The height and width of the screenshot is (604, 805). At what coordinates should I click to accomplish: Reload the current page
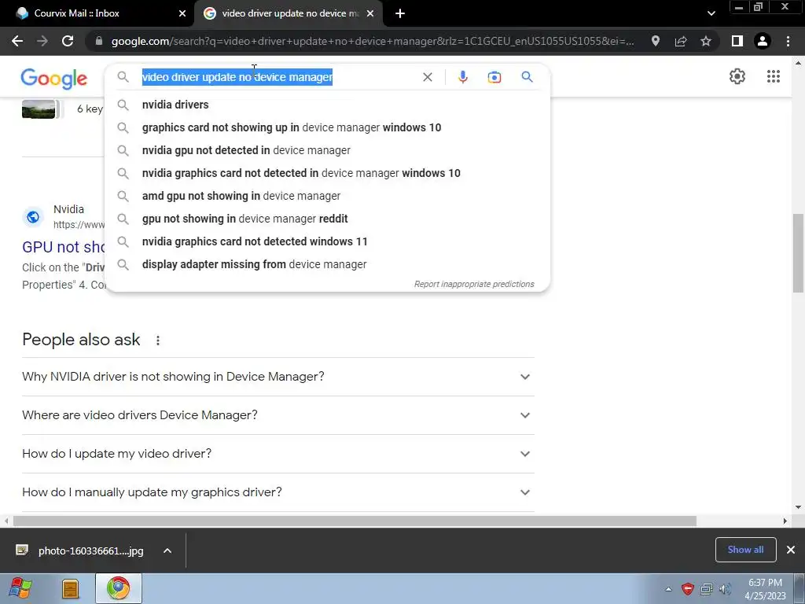pyautogui.click(x=68, y=41)
